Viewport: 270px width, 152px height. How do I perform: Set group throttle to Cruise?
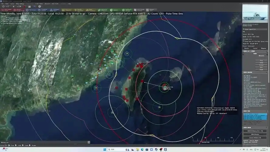coord(261,65)
